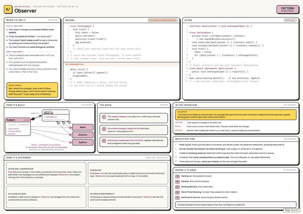The height and width of the screenshot is (214, 303).
Task: Click the "KEEP A LIST" tag
Action: [290, 20]
